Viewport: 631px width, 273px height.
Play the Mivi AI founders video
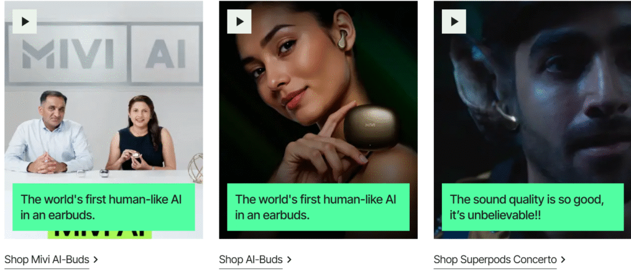25,22
